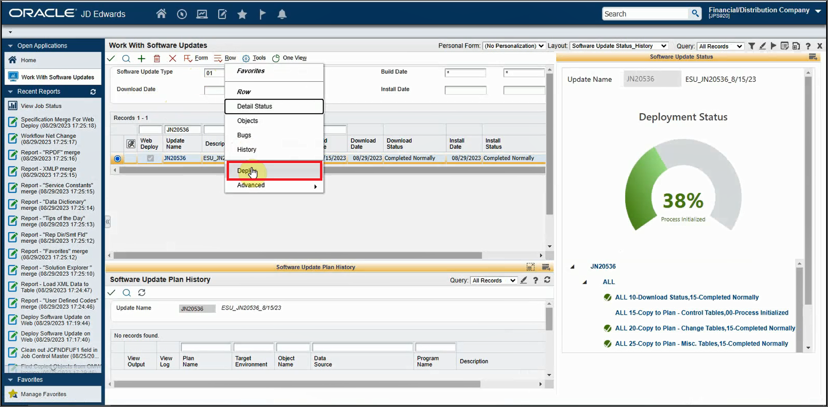828x407 pixels.
Task: Choose Objects from Row menu
Action: pyautogui.click(x=274, y=121)
